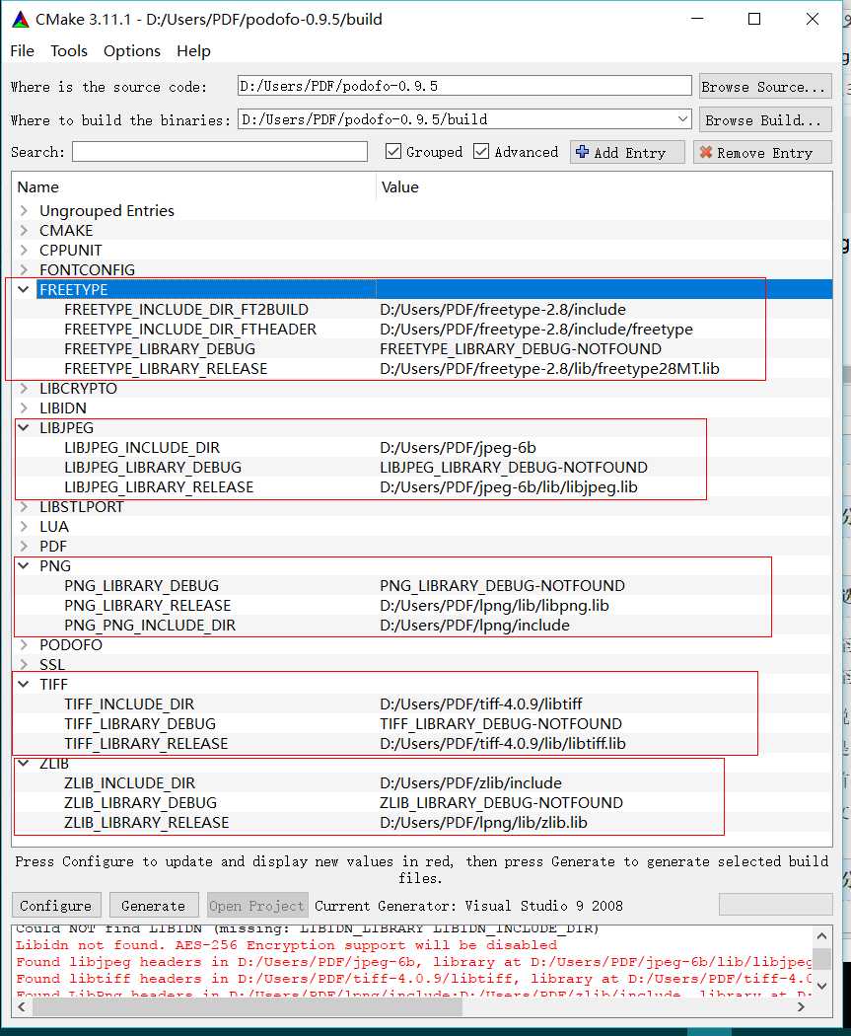
Task: Collapse the LIBJPEG group
Action: 24,427
